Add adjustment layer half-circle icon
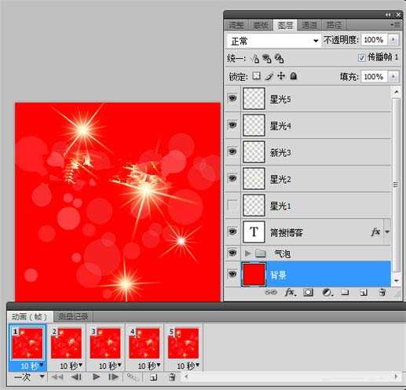Viewport: 406px width, 390px height. 327,292
